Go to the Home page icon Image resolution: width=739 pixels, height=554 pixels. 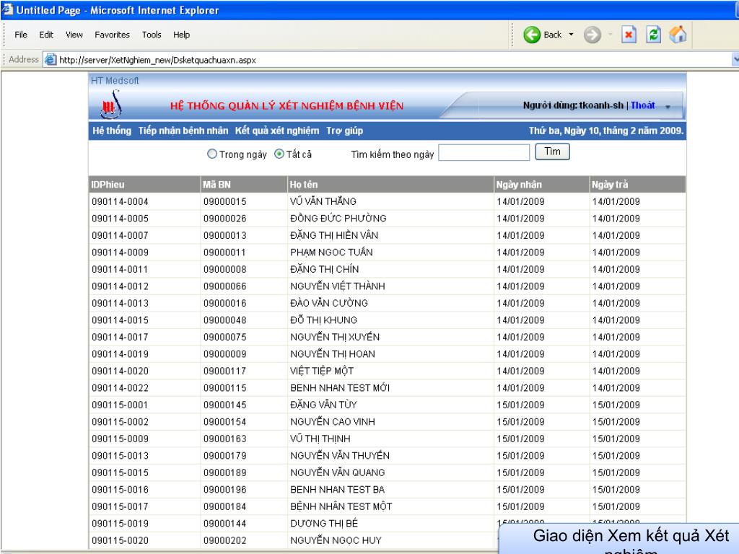pos(678,35)
